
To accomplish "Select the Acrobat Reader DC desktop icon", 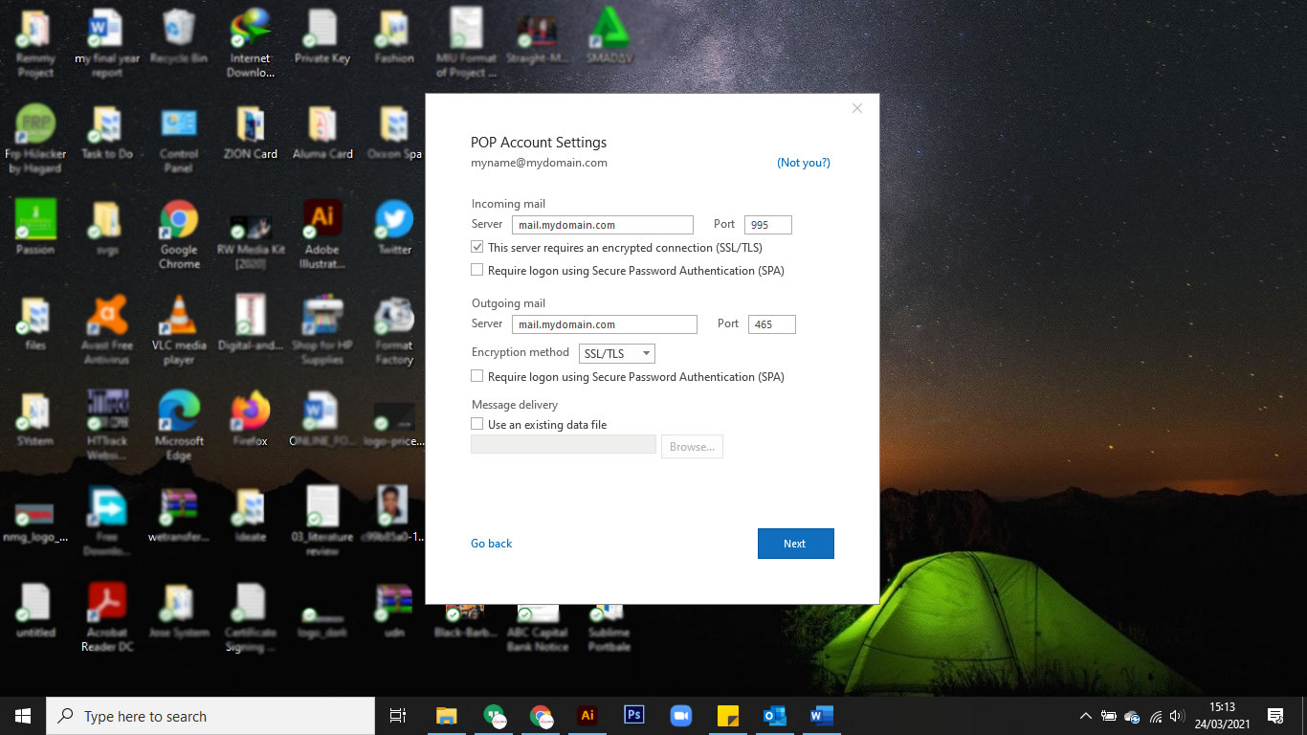I will coord(107,617).
